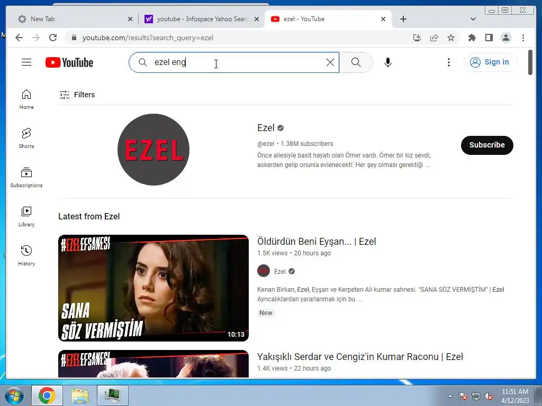Play the Öldürdün Beni Eyşan video thumbnail

153,288
